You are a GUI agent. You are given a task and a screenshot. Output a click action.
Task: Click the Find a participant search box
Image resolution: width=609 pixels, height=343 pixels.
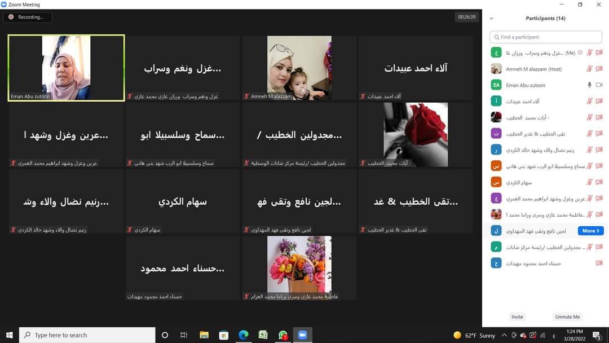point(546,37)
